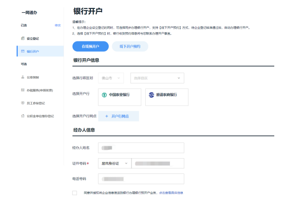Click the 银行开户 card icon in sidebar
This screenshot has height=210, width=294.
[23, 51]
